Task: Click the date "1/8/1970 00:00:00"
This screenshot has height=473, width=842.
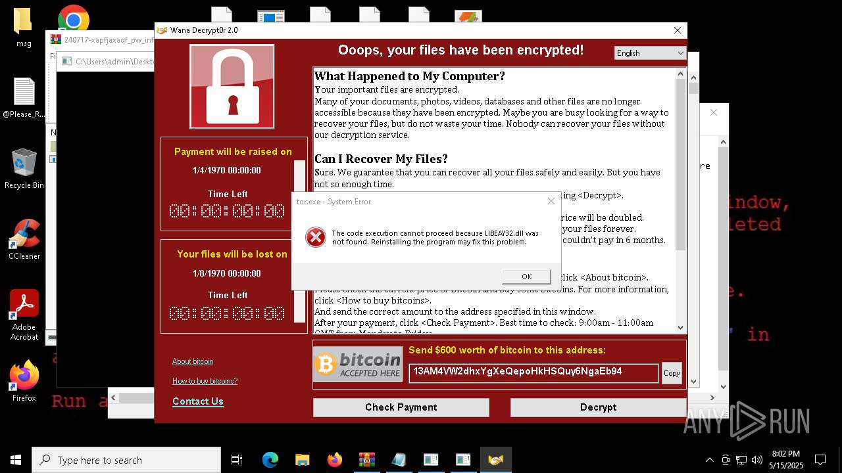Action: [227, 273]
